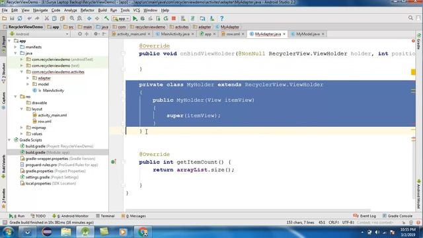
Task: Click the Undo arrow icon
Action: point(29,19)
